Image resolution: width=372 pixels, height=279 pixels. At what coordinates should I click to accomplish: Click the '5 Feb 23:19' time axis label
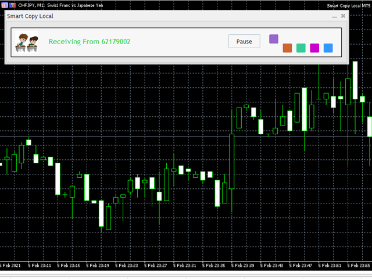point(98,266)
